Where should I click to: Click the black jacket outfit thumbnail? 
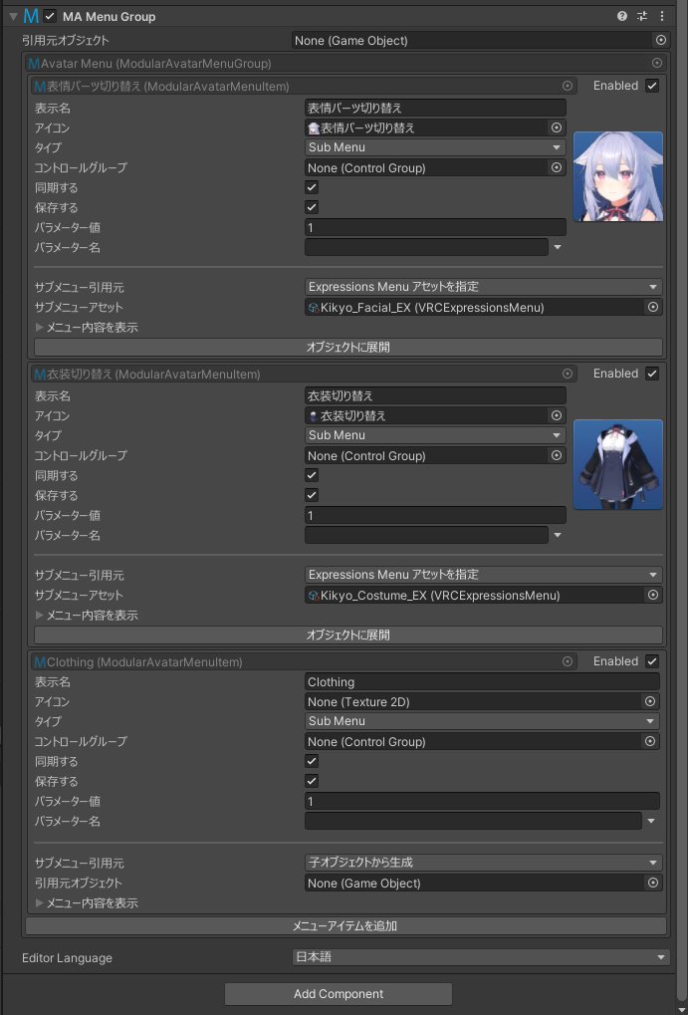[618, 465]
